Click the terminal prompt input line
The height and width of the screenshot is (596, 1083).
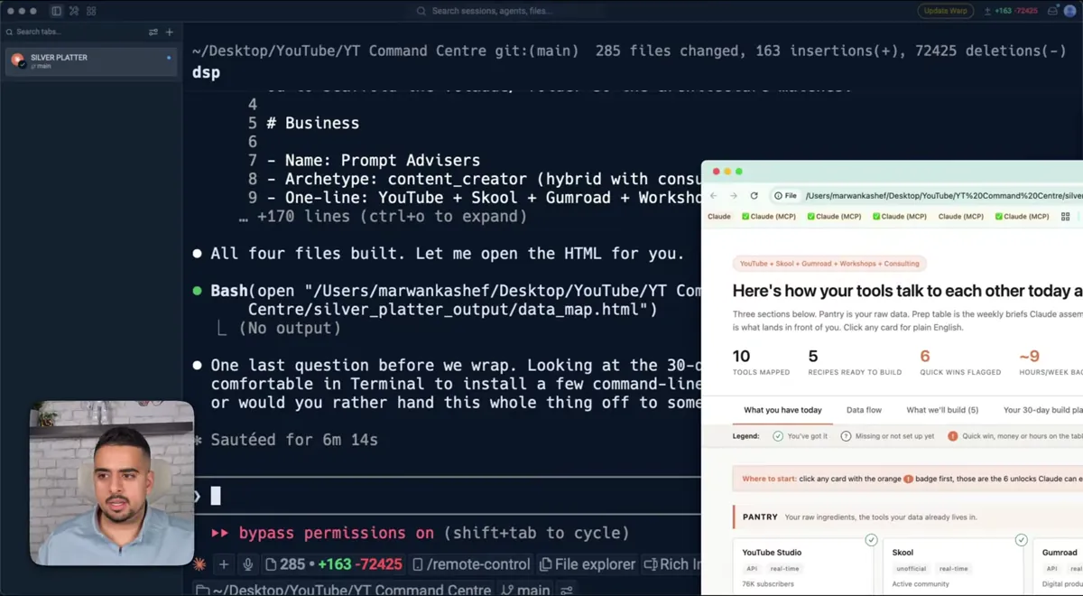coord(447,495)
